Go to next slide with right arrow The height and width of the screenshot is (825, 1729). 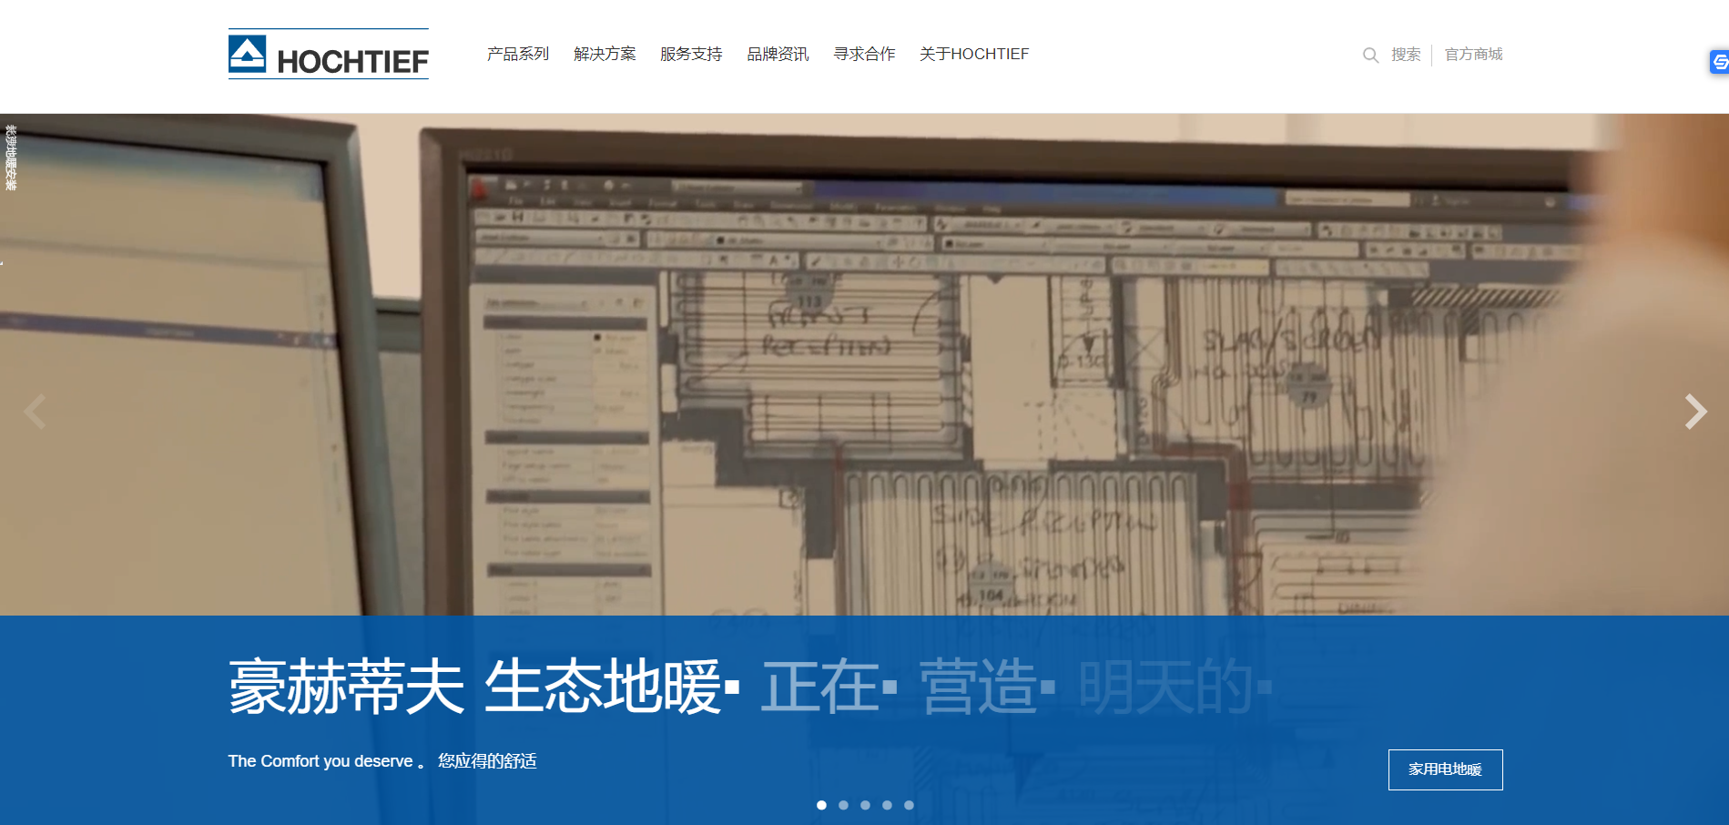pos(1695,412)
